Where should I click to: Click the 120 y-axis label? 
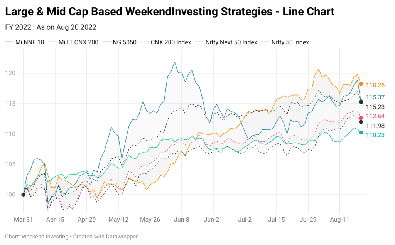pyautogui.click(x=10, y=73)
